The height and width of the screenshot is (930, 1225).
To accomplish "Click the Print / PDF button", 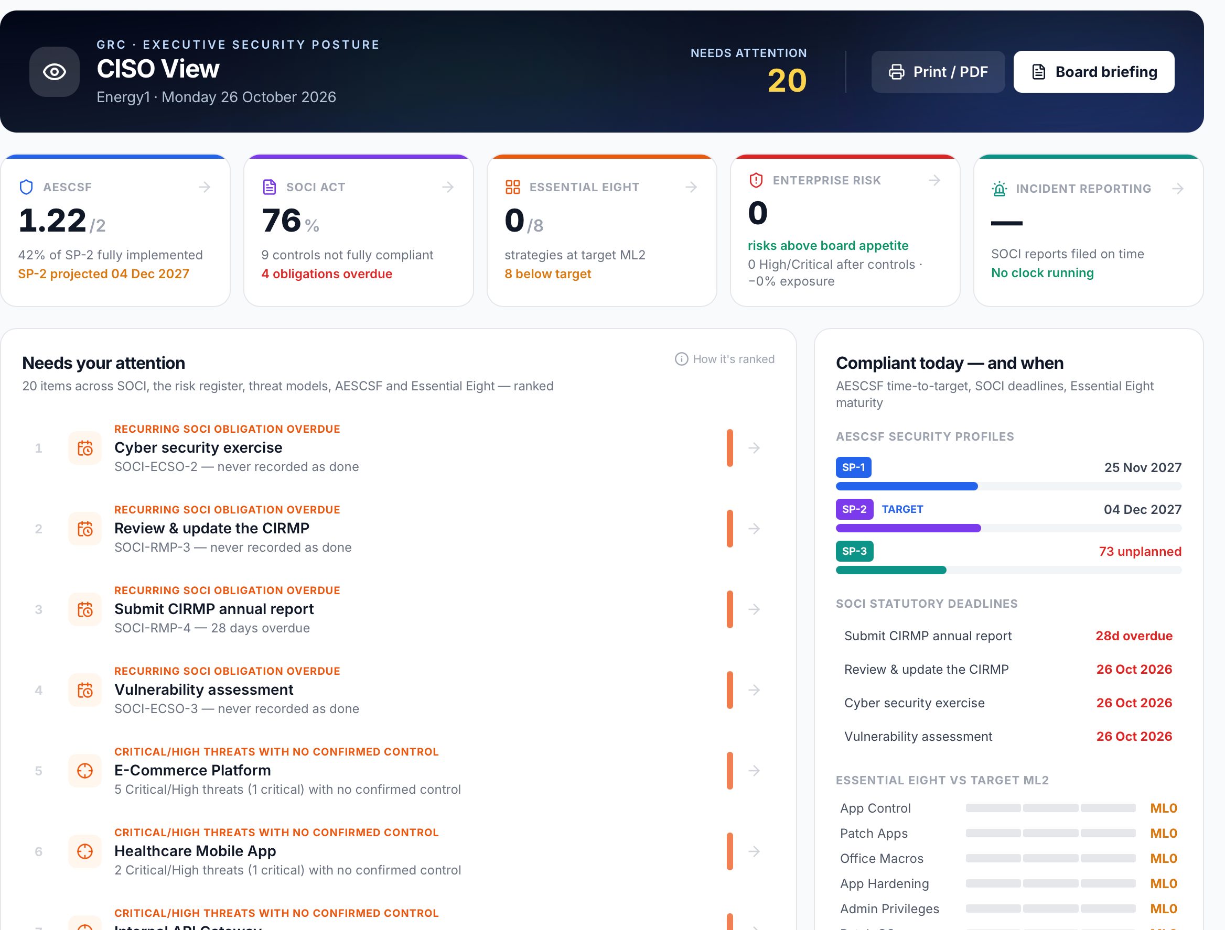I will click(938, 72).
